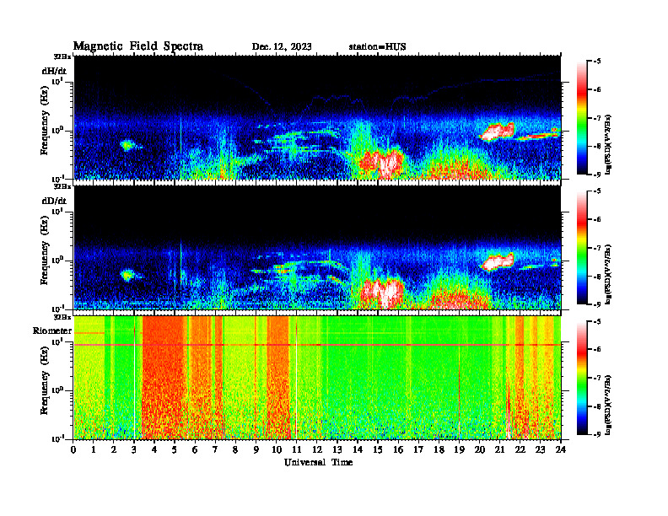Click the "17" hour tick label
Viewport: 668px width, 516px height.
coord(418,449)
